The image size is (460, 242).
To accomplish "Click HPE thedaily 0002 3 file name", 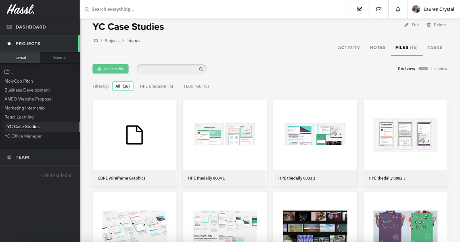I will point(387,178).
